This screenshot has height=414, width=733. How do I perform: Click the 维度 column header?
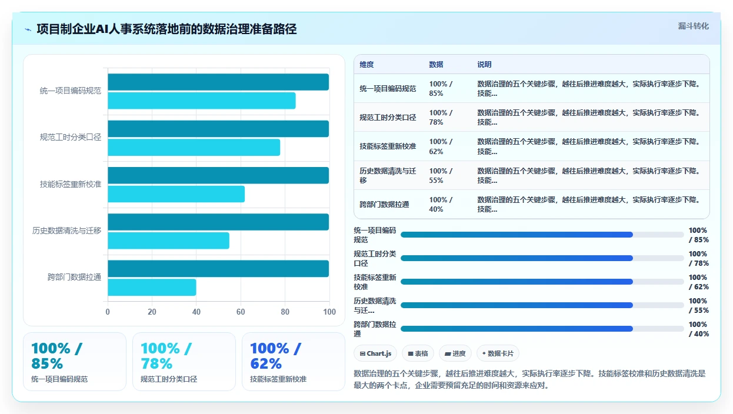(x=366, y=65)
